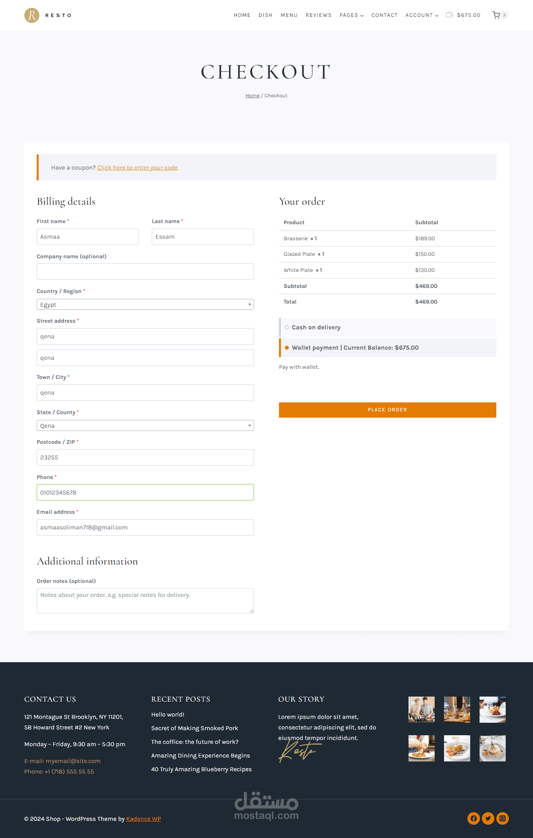Image resolution: width=533 pixels, height=838 pixels.
Task: Go to the Reviews menu item
Action: (318, 15)
